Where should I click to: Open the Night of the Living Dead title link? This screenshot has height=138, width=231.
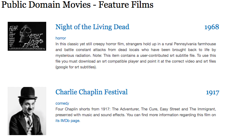[x=92, y=27]
